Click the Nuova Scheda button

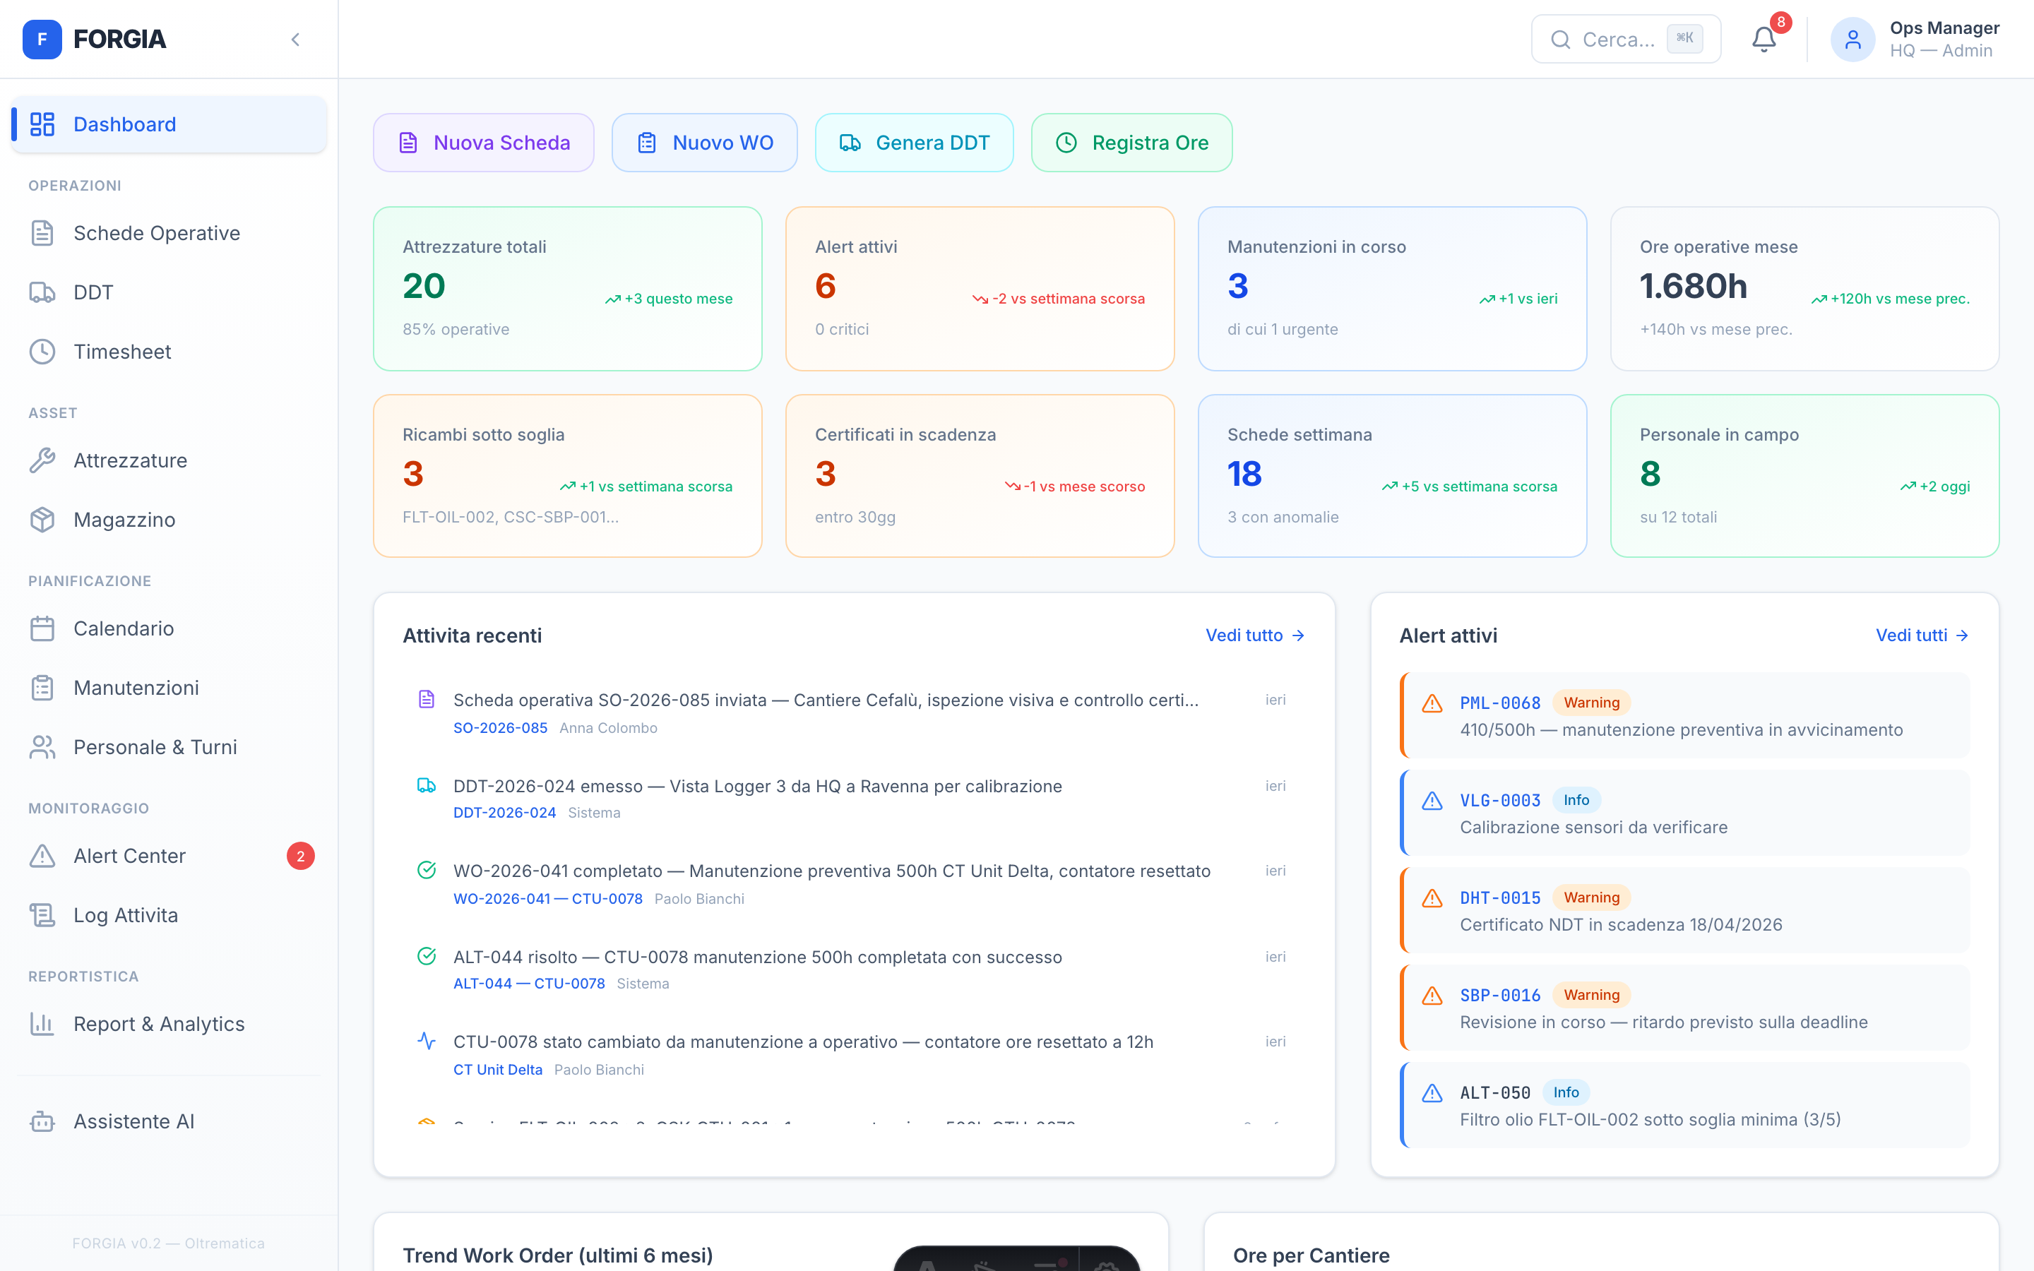[x=483, y=142]
